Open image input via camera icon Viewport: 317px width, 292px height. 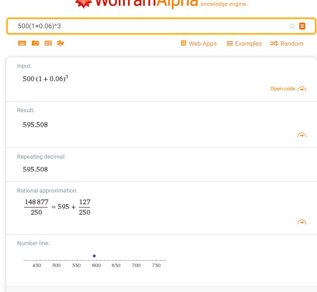(x=35, y=43)
